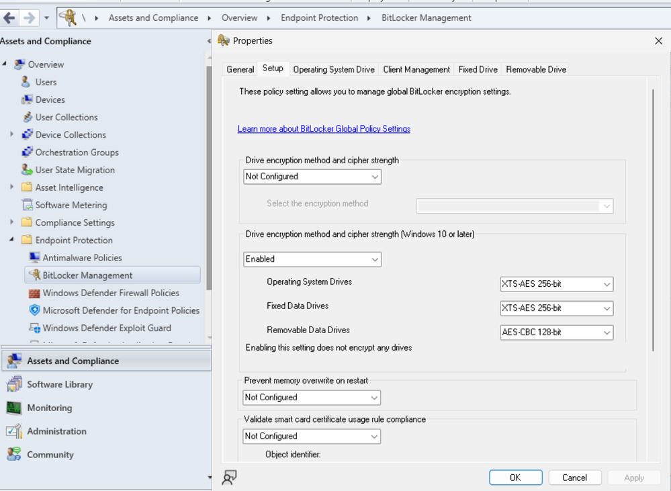Click the User State Migration icon
This screenshot has width=671, height=491.
point(27,169)
